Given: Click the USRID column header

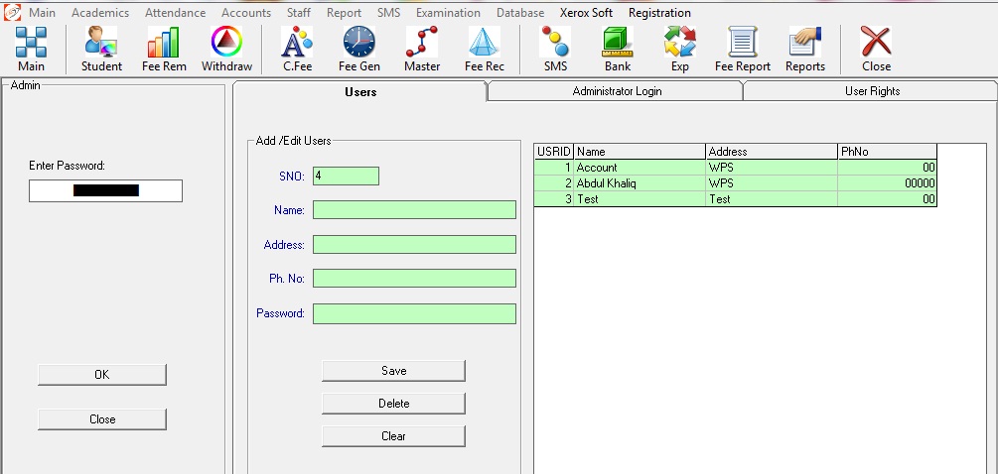Looking at the screenshot, I should 554,151.
